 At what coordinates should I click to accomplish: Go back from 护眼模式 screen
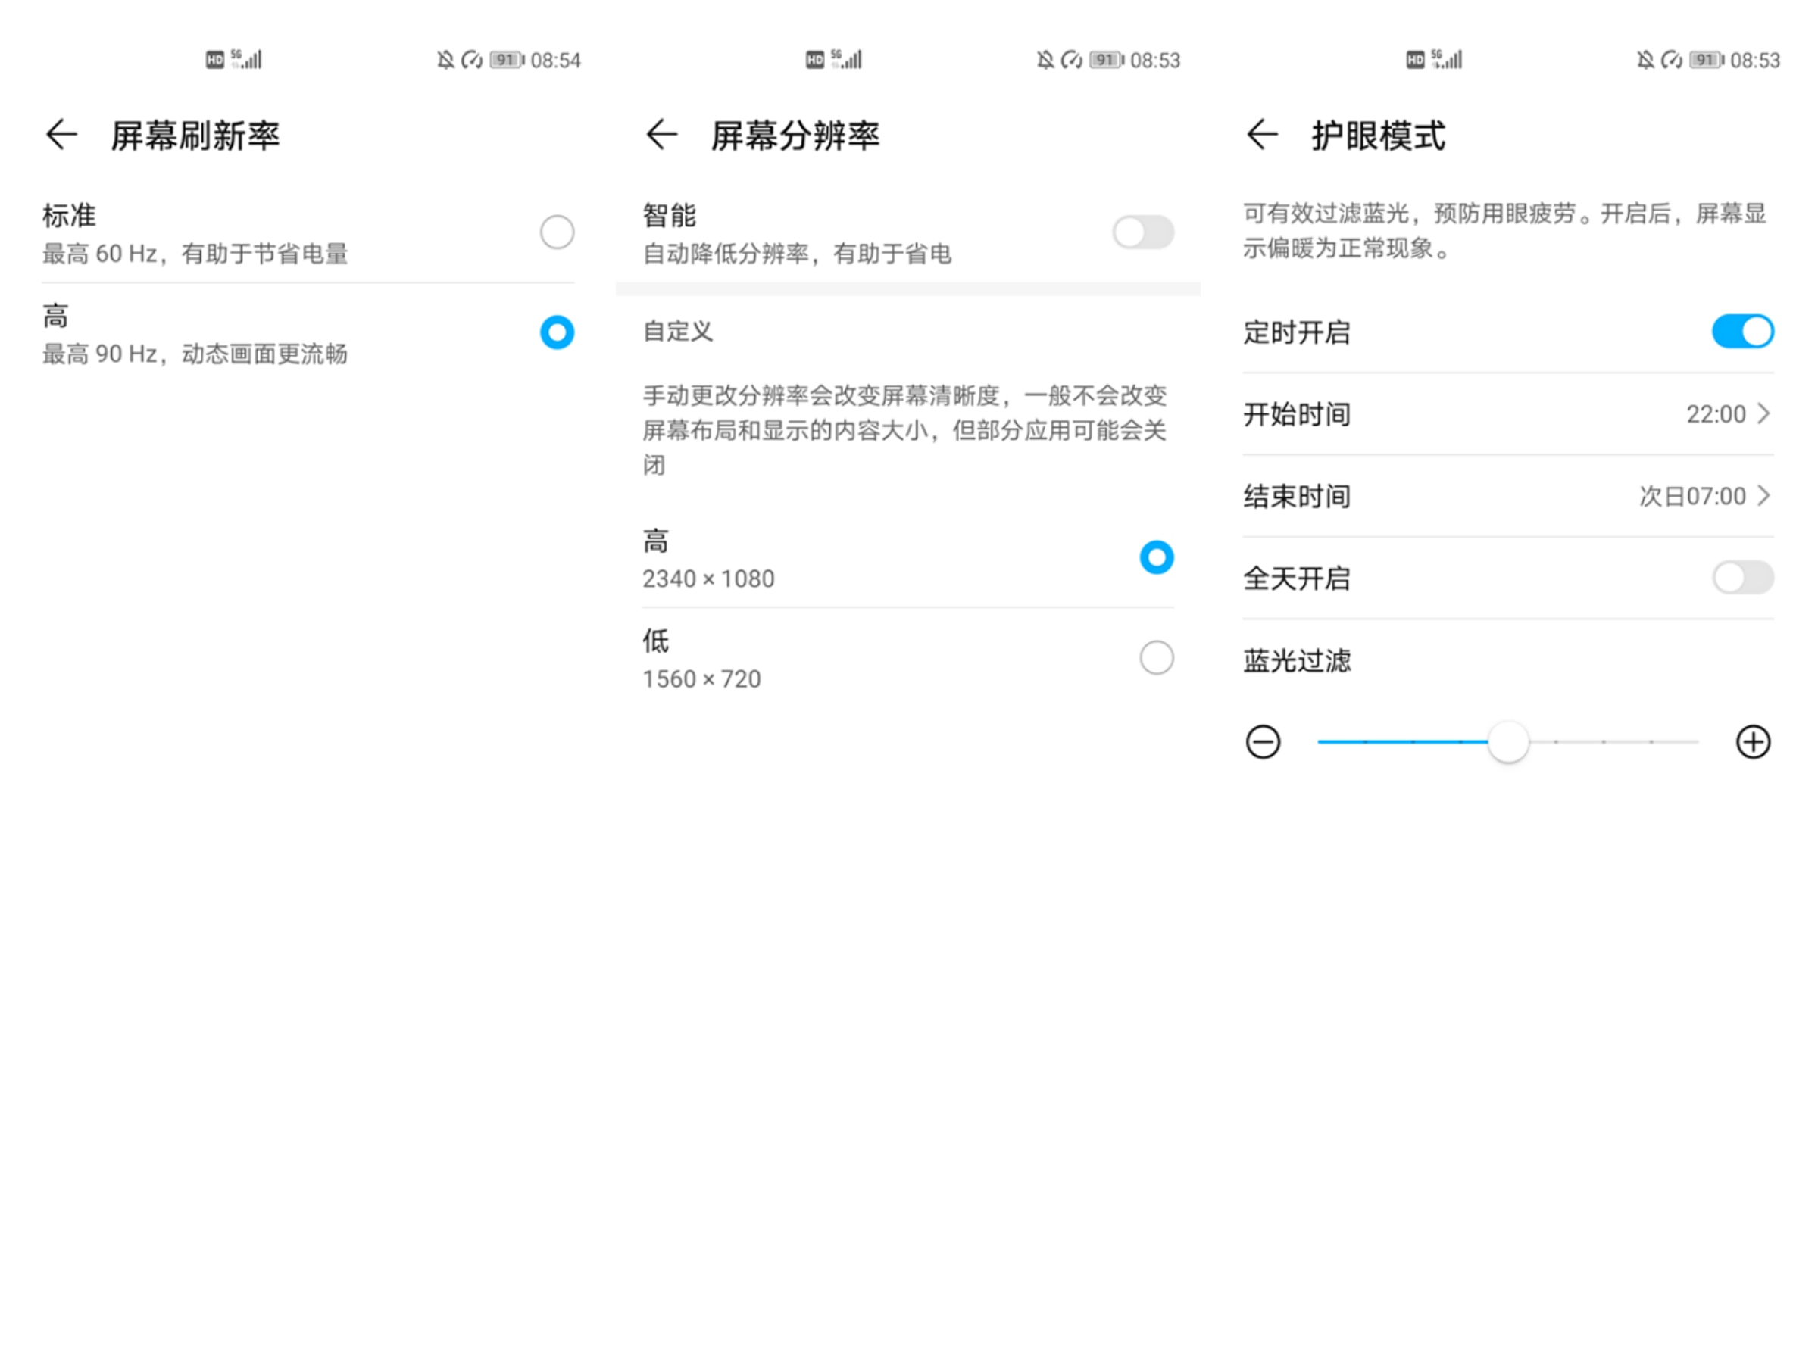tap(1261, 135)
